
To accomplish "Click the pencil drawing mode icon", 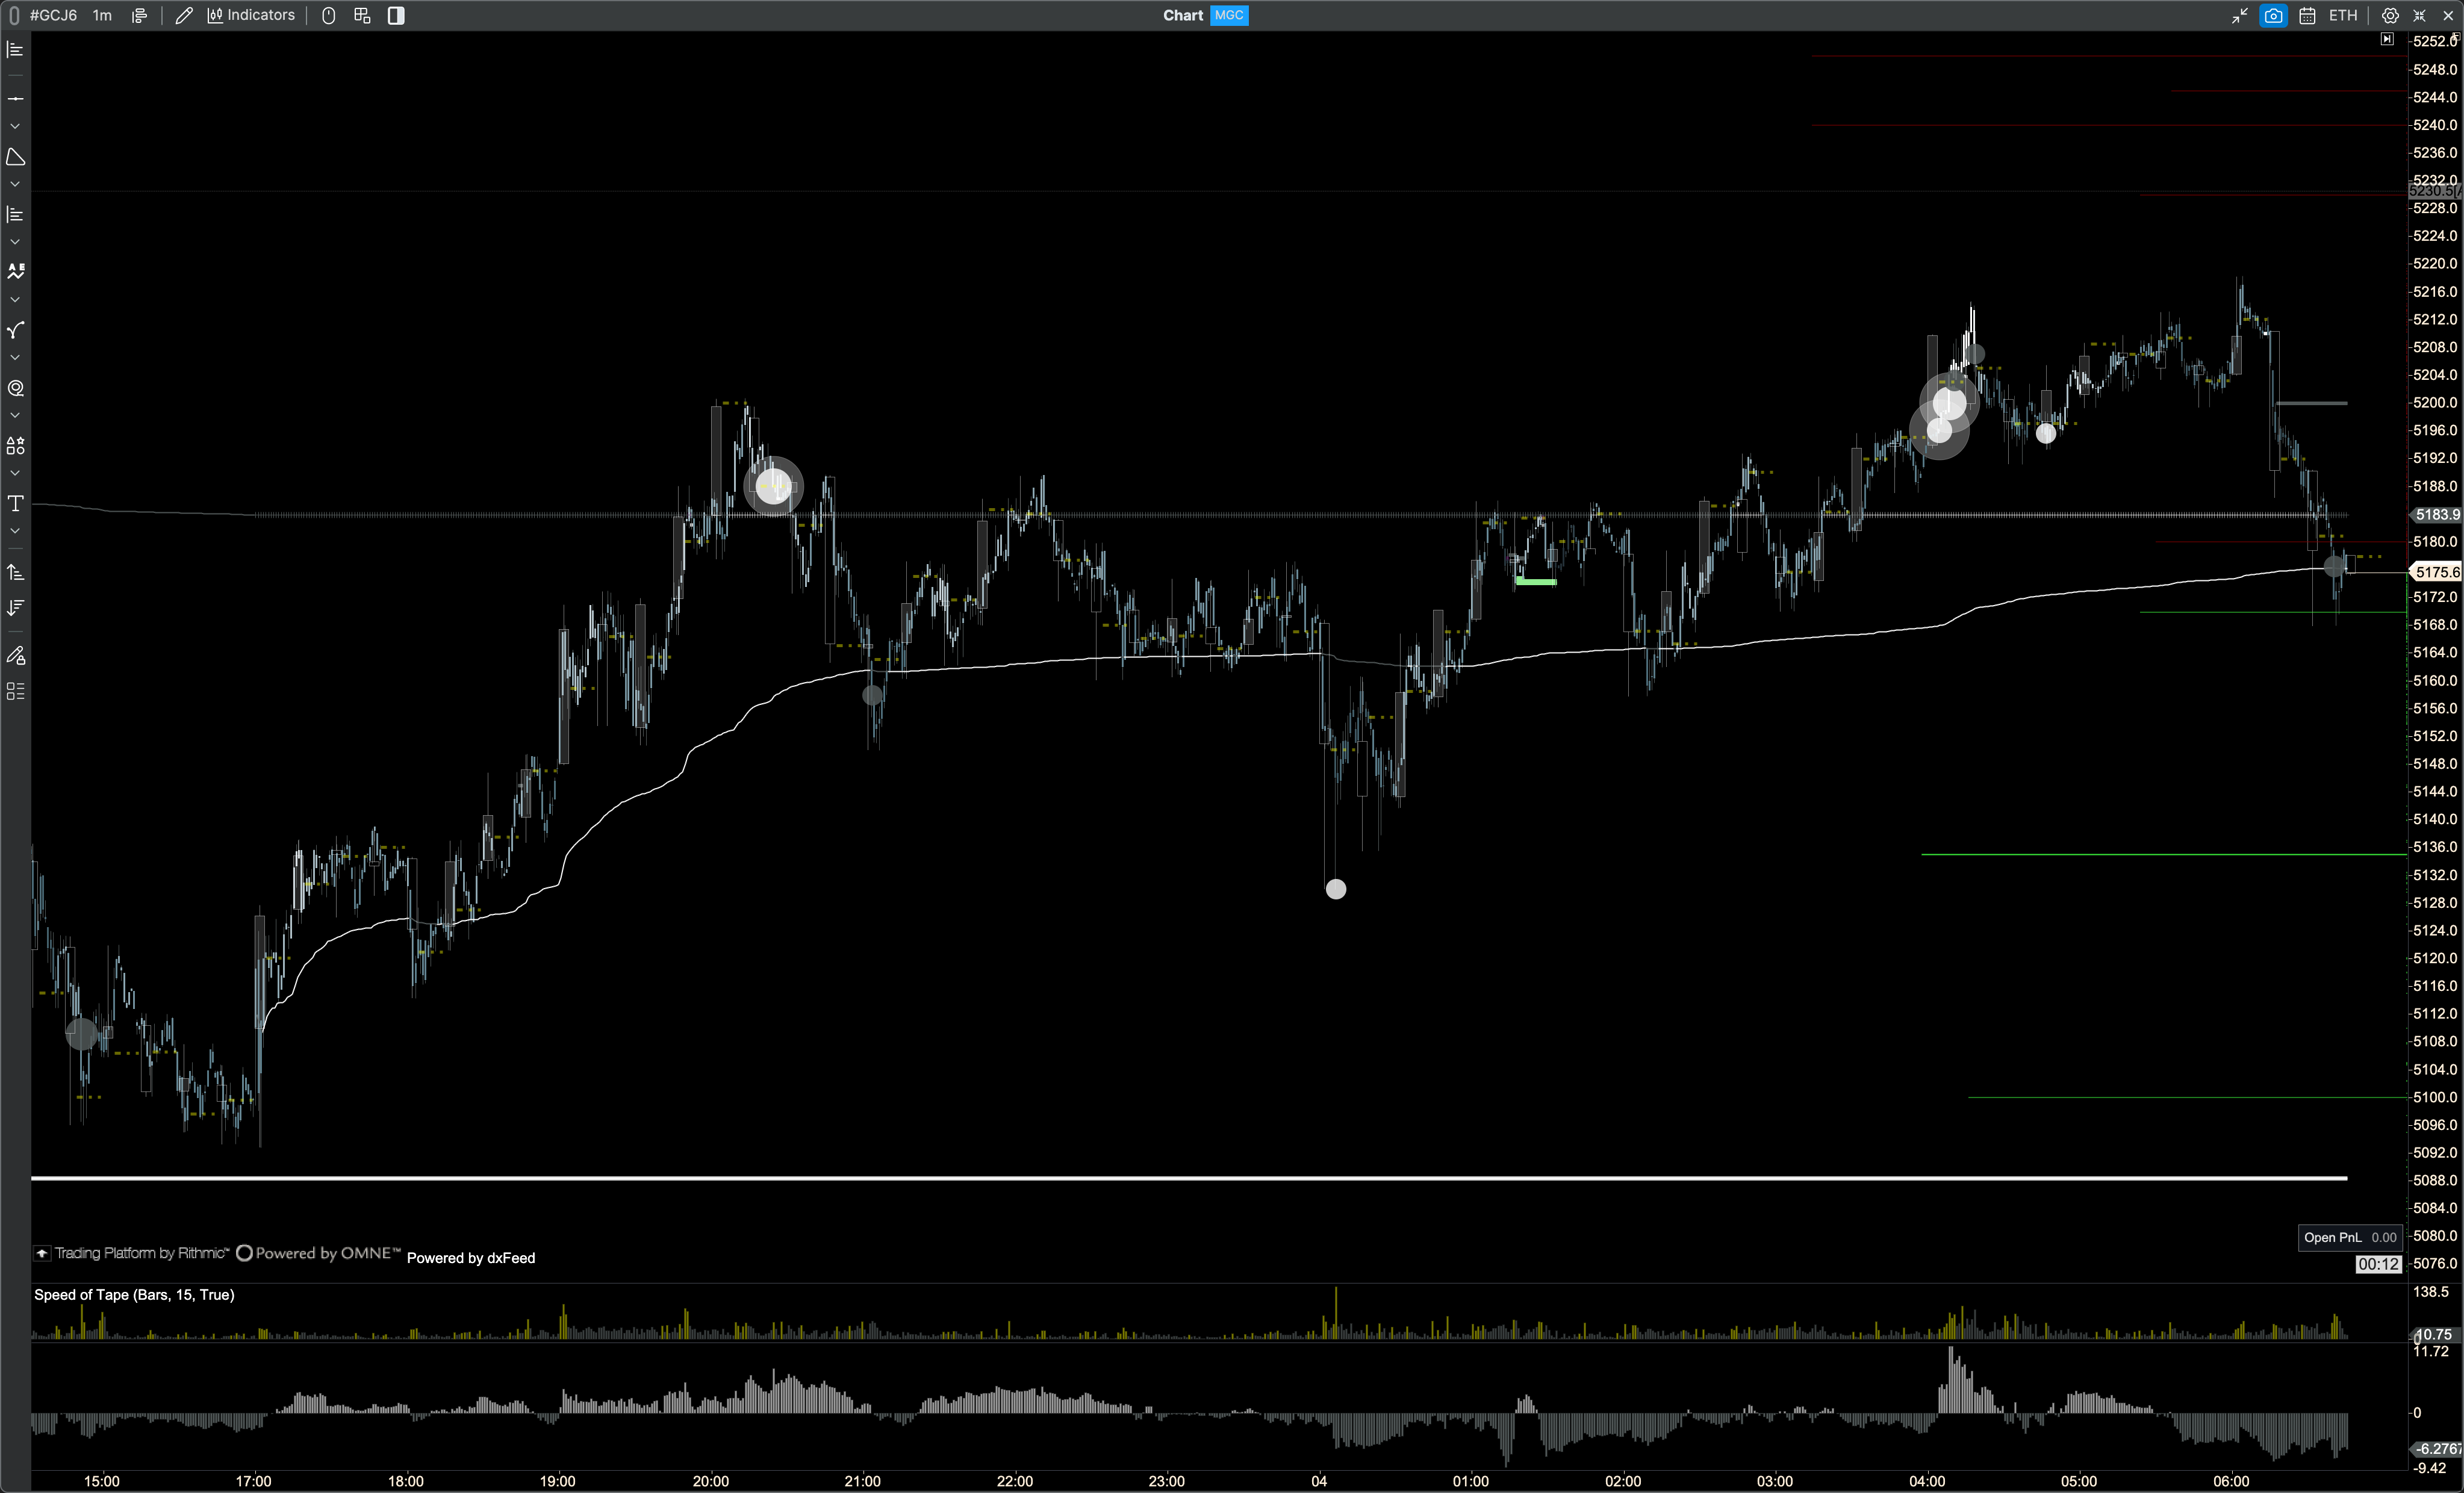I will pyautogui.click(x=184, y=15).
